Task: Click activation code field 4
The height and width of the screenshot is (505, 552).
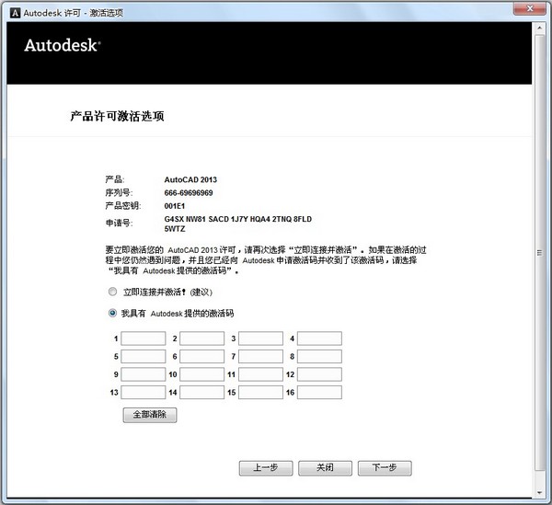Action: pos(319,339)
